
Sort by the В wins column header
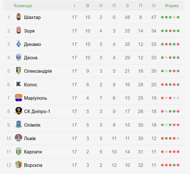click(88, 6)
